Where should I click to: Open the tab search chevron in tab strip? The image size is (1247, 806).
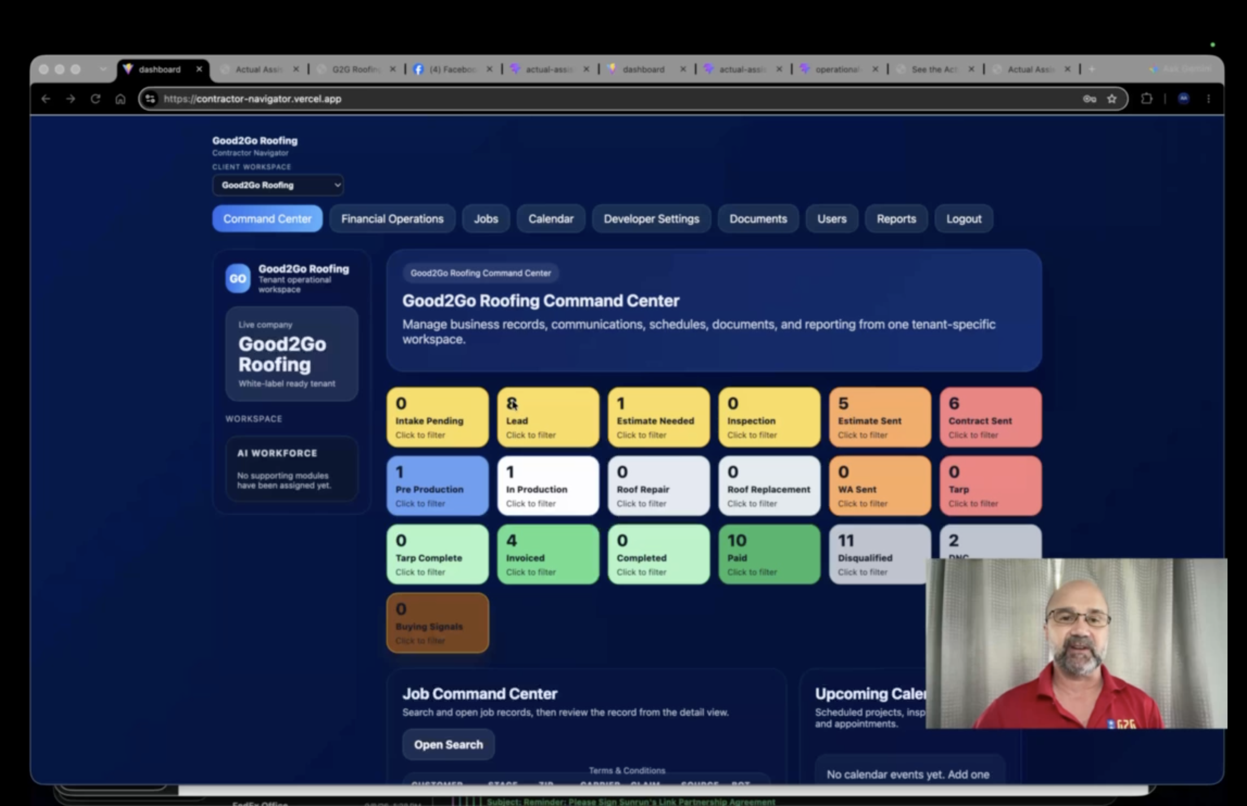point(103,69)
